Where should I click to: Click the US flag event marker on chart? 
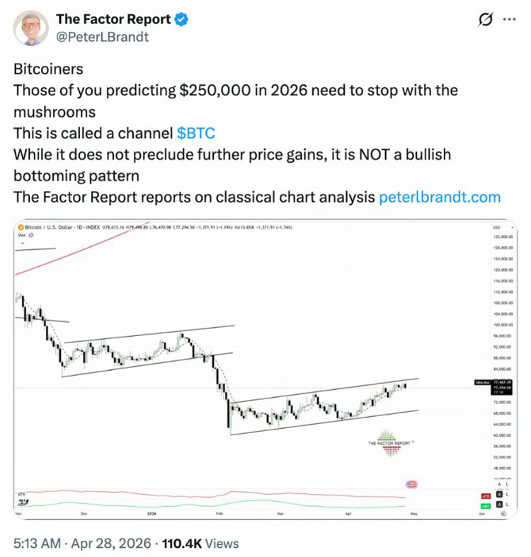[x=412, y=484]
